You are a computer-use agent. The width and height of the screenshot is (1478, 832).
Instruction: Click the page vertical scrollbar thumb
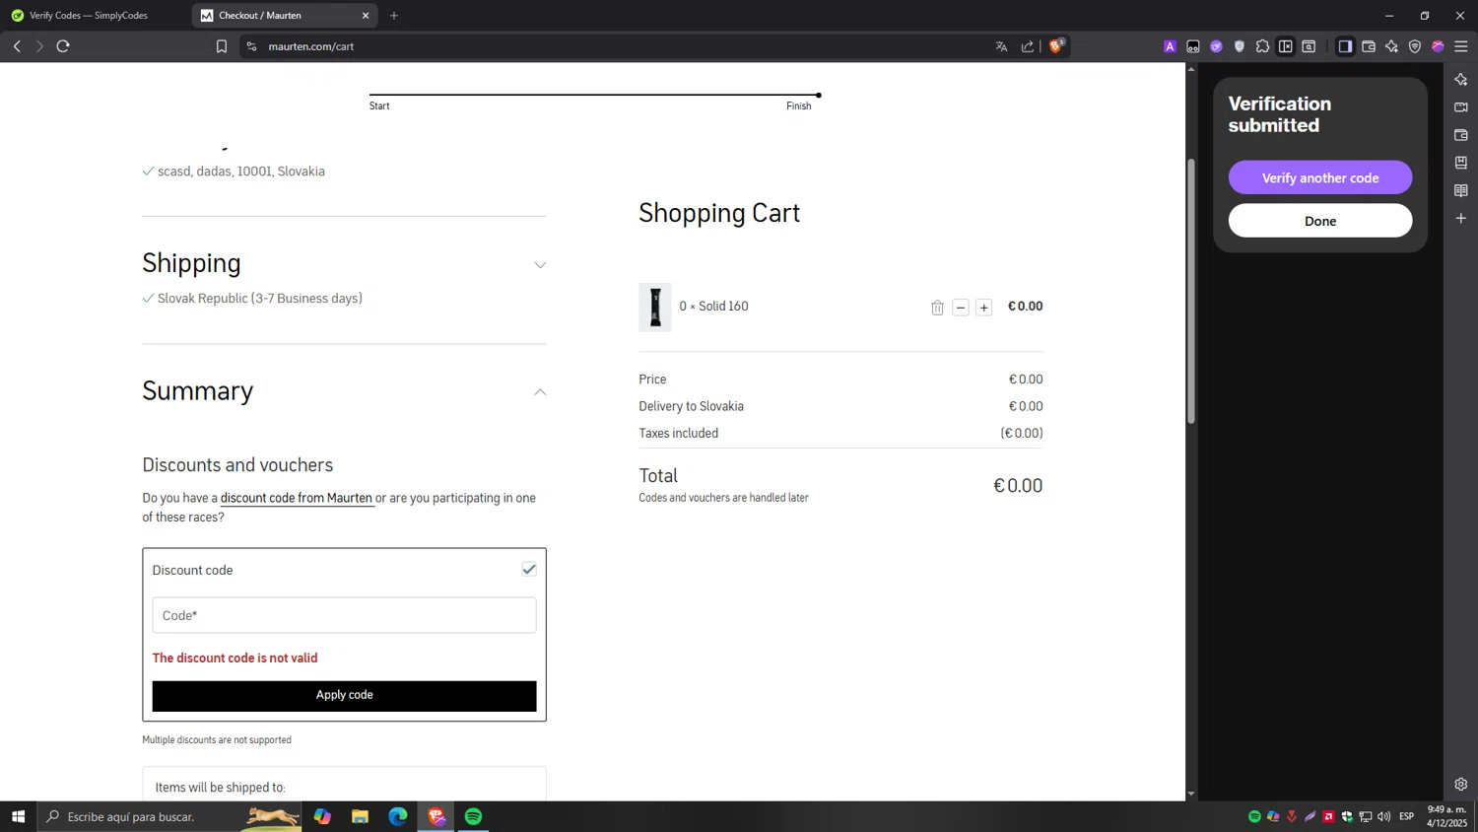pyautogui.click(x=1191, y=291)
